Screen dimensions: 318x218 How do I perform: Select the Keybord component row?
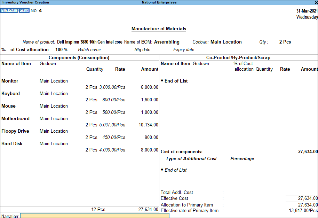(10, 93)
